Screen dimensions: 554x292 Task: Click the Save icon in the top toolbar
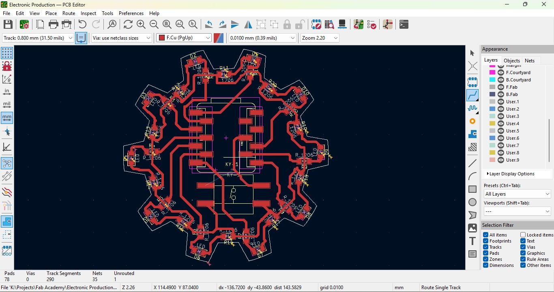click(8, 25)
